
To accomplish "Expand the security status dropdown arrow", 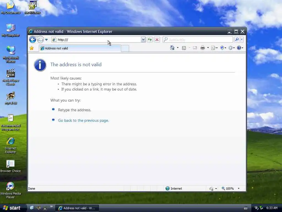I will 216,189.
